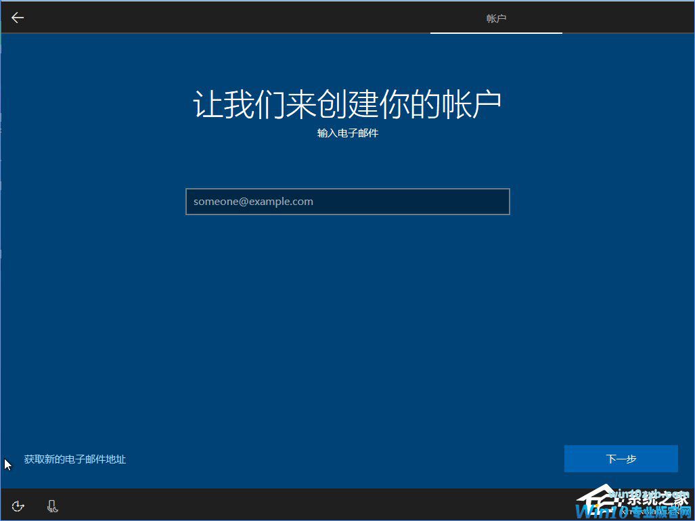Viewport: 695px width, 521px height.
Task: Select the clock-style accessibility icon bottom left
Action: point(18,505)
